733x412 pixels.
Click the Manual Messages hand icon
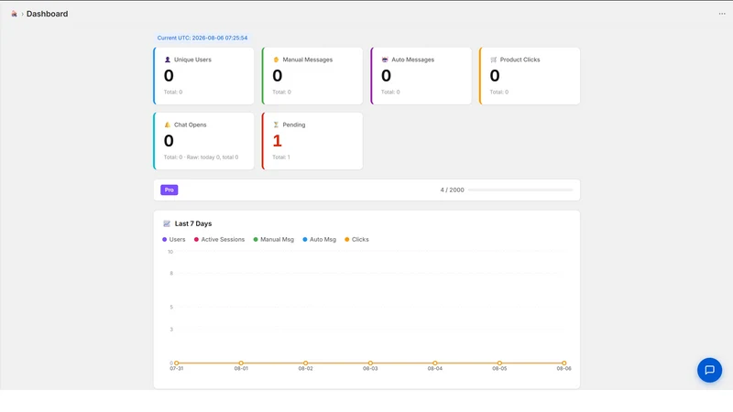tap(276, 60)
